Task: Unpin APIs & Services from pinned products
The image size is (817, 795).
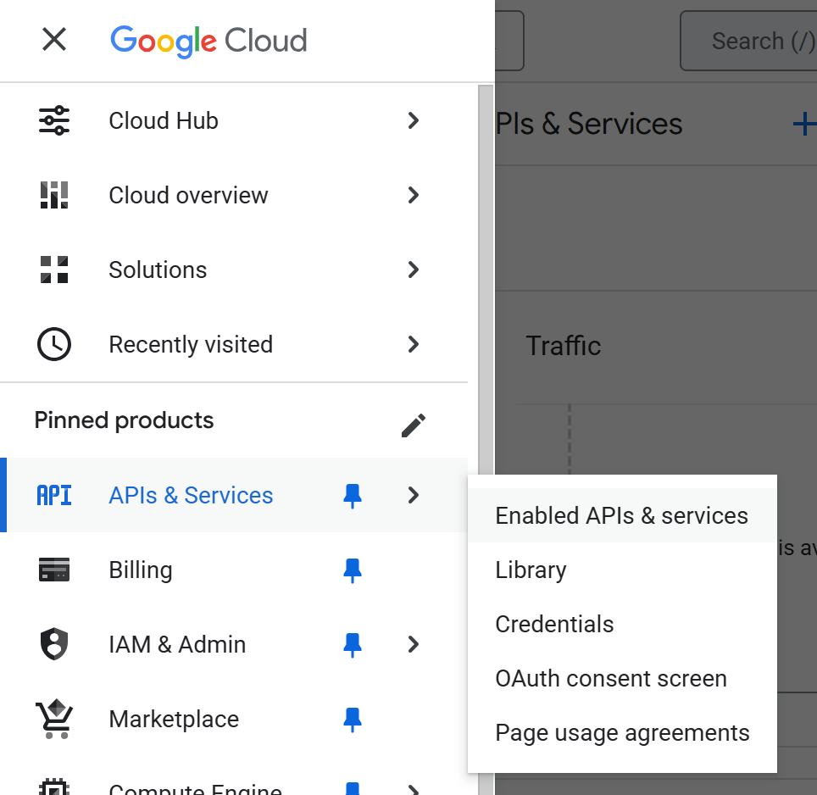Action: click(353, 496)
